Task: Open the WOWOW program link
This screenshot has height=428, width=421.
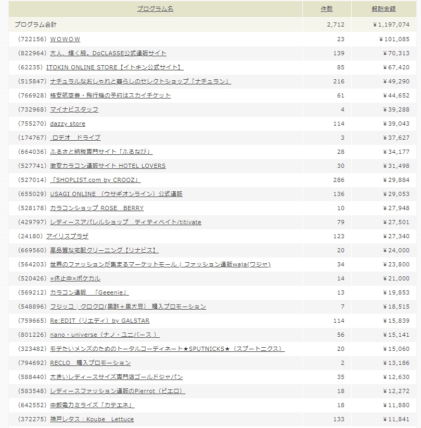Action: pyautogui.click(x=65, y=39)
